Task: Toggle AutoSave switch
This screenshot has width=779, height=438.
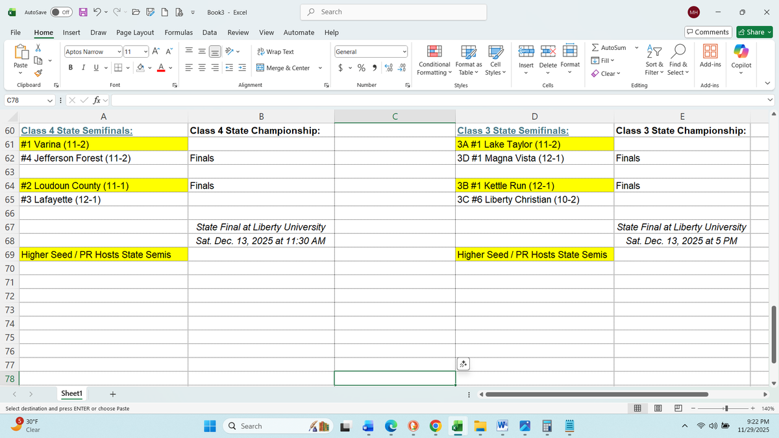Action: coord(62,12)
